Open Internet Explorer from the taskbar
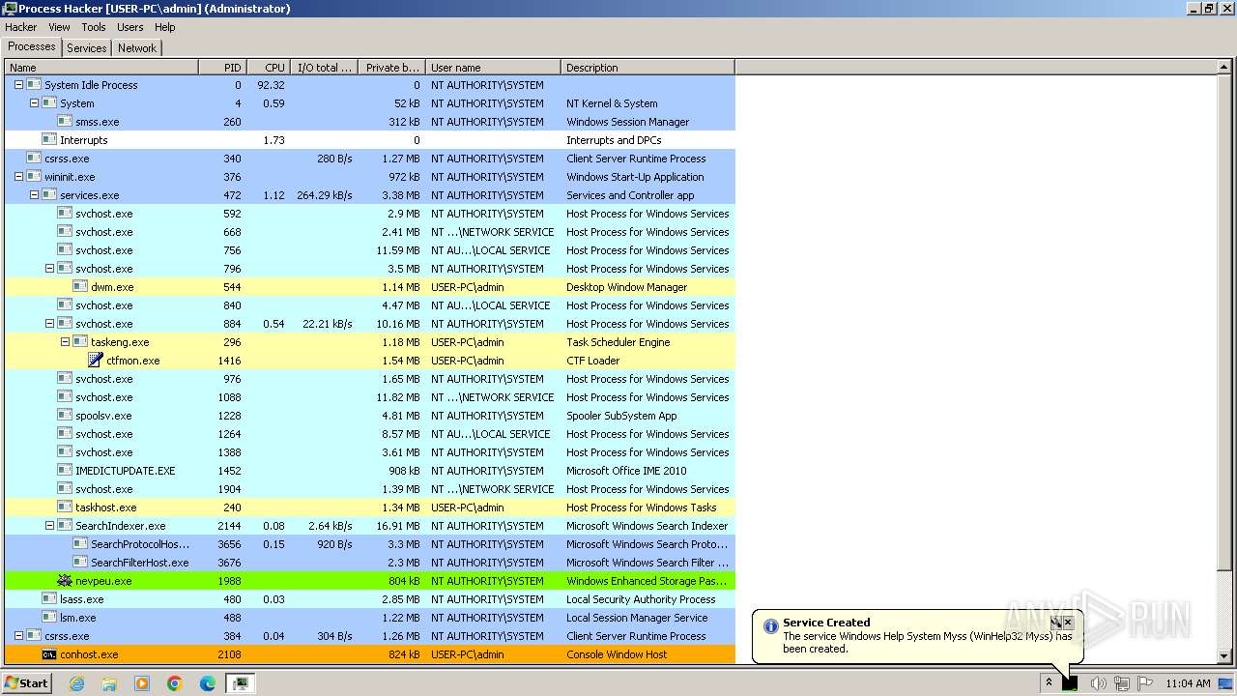This screenshot has width=1237, height=696. tap(77, 683)
